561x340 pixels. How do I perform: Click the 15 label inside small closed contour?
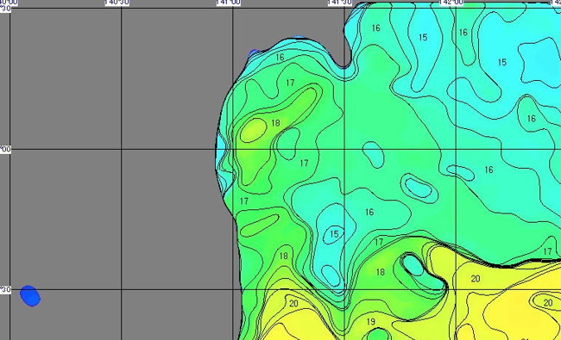click(334, 234)
